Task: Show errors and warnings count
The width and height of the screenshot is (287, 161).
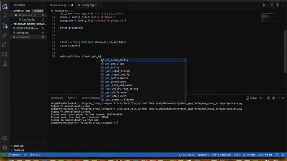Action: coord(35,155)
